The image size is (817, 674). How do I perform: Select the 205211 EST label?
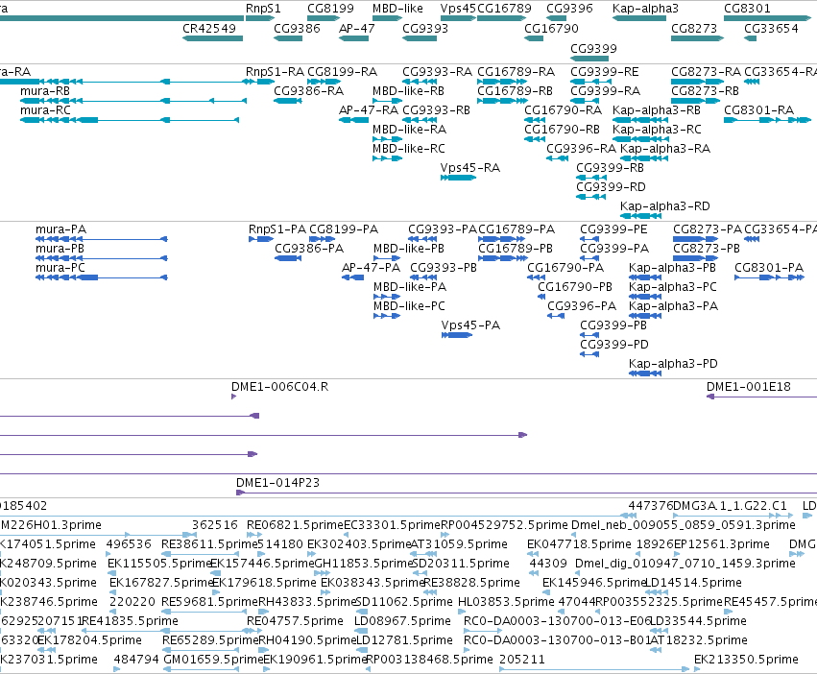pos(521,659)
